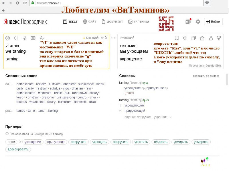The image size is (229, 171).
Task: Copy the translated Russian text
Action: point(194,38)
